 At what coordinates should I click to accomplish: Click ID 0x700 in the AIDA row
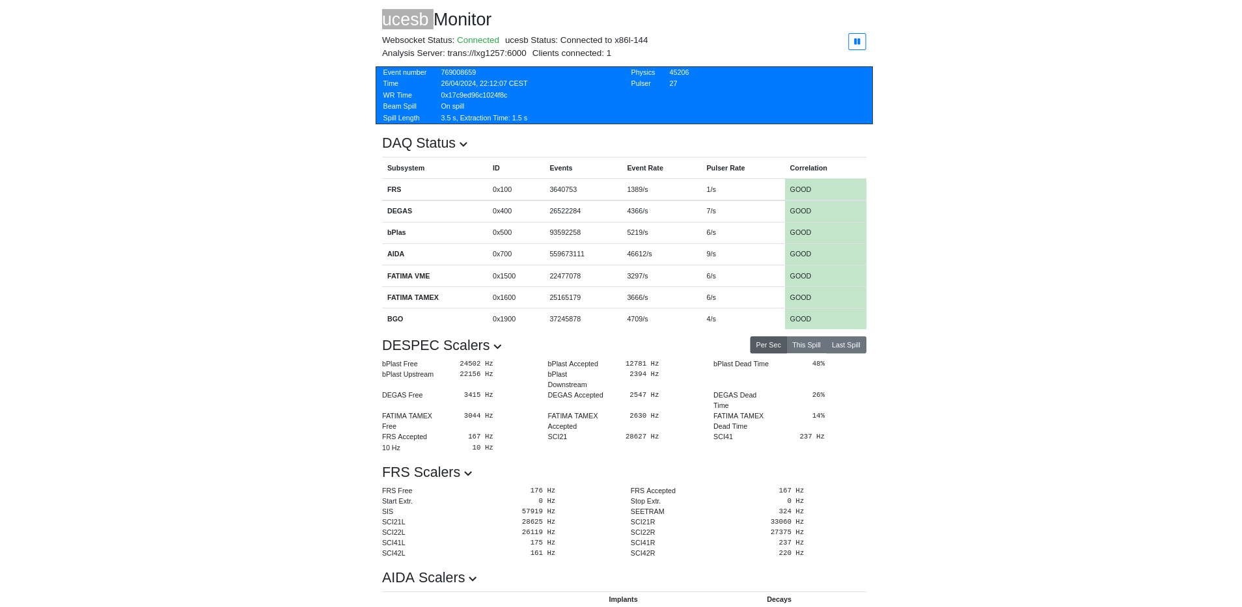[502, 254]
